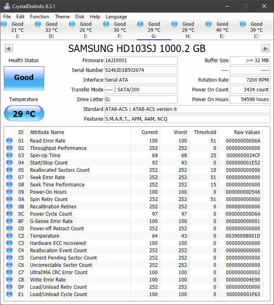Click status orb for Reallocated Sectors Count

9,170
